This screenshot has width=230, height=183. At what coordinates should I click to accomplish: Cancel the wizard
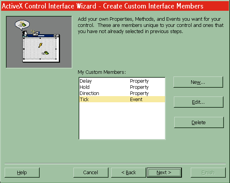[91, 173]
